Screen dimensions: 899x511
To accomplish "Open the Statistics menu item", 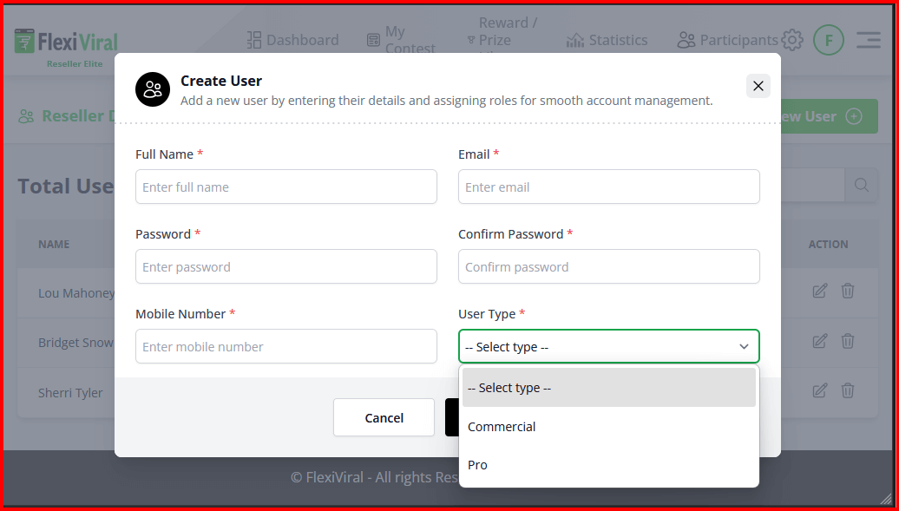I will [x=607, y=40].
